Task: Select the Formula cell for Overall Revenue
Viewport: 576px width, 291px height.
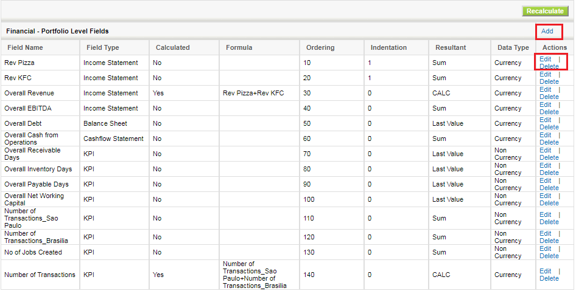Action: point(259,93)
